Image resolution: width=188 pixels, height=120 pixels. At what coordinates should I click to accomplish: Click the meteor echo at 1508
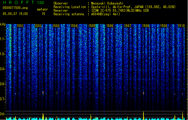click(x=143, y=93)
